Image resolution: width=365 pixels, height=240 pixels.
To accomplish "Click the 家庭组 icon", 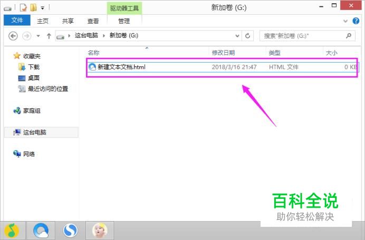I will (x=17, y=111).
